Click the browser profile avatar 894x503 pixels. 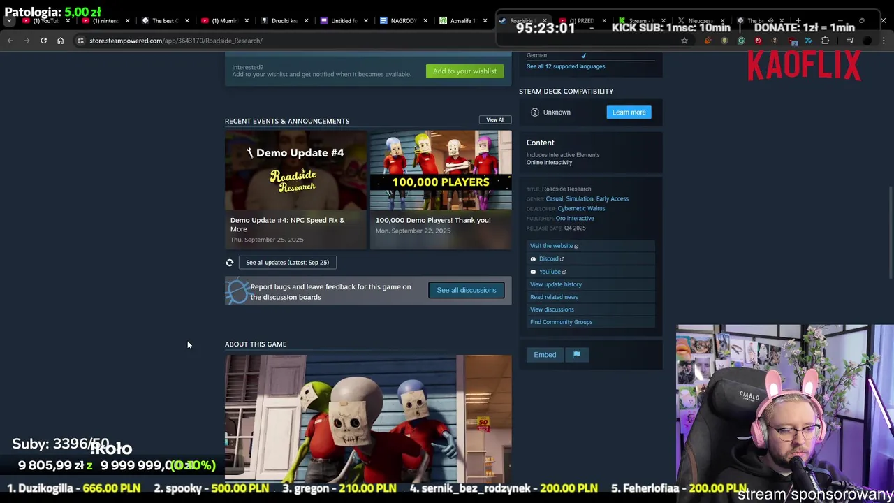pyautogui.click(x=867, y=41)
